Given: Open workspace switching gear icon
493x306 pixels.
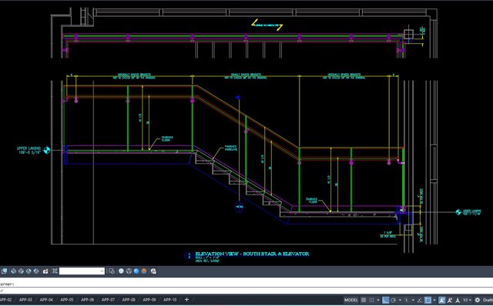Looking at the screenshot, I should (478, 300).
